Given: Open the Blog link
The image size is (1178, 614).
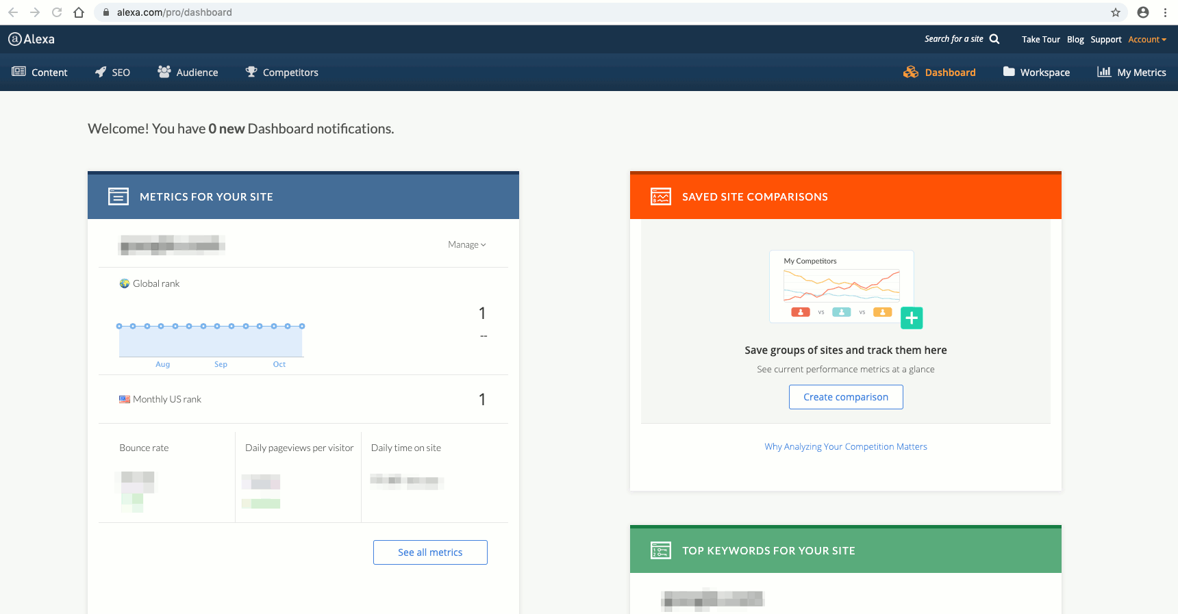Looking at the screenshot, I should click(x=1075, y=40).
